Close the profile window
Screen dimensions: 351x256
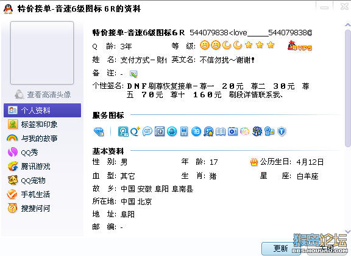pyautogui.click(x=344, y=7)
